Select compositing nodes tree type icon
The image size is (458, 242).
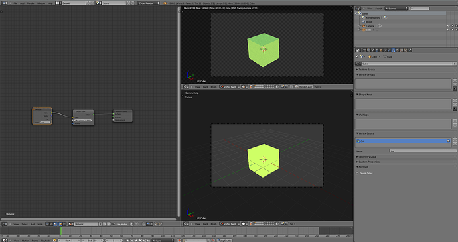point(47,224)
